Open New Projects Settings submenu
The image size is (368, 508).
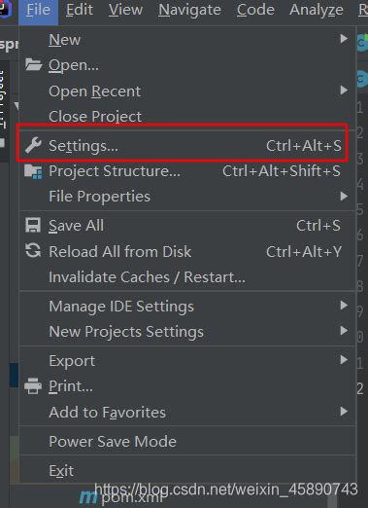point(187,332)
